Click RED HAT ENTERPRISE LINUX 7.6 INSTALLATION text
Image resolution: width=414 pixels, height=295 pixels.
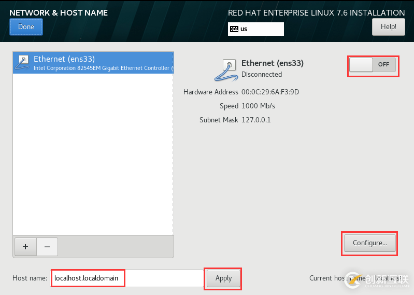point(316,13)
